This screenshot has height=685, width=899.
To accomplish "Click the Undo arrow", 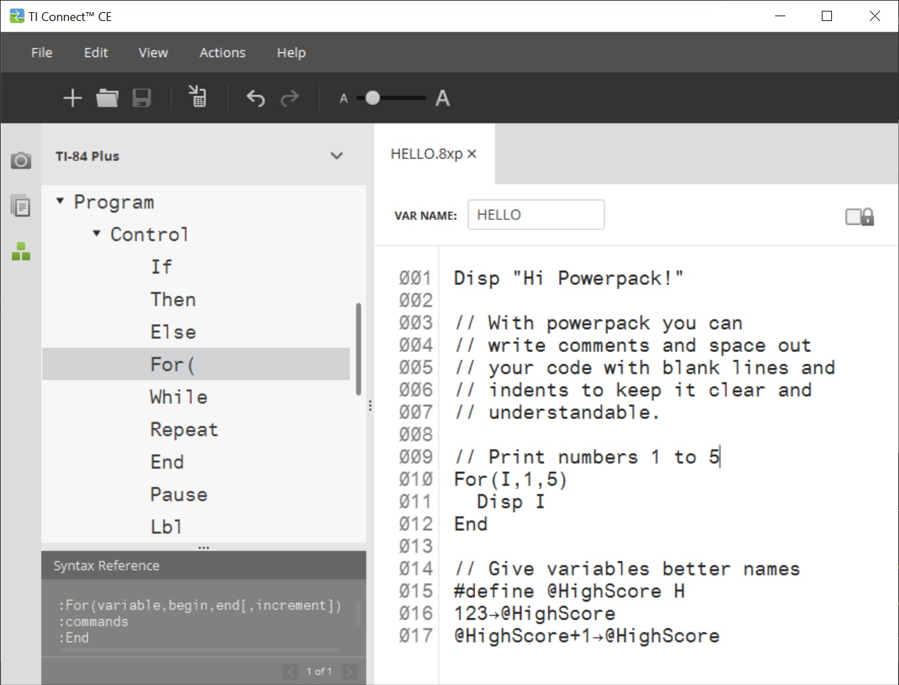I will [x=255, y=99].
